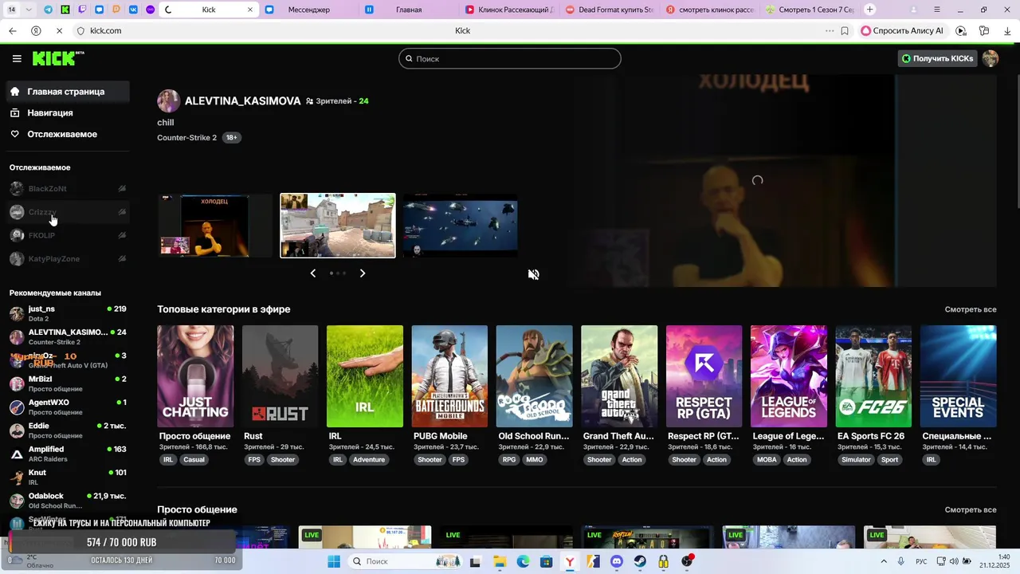Click the Twitch pinned tab
Image resolution: width=1020 pixels, height=574 pixels.
(83, 10)
